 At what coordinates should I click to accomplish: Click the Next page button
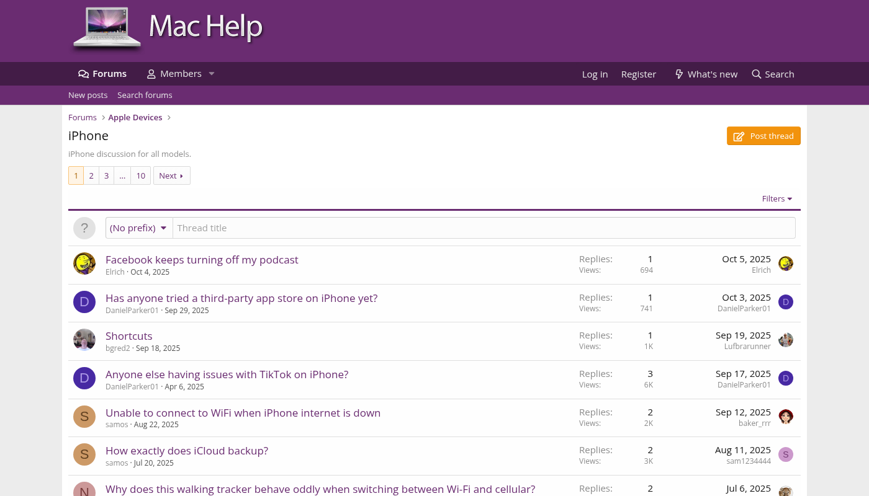point(171,176)
